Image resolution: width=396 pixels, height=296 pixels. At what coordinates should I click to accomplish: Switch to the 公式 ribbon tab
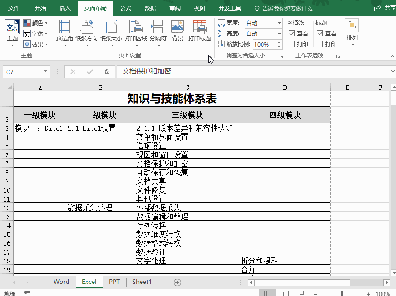126,8
